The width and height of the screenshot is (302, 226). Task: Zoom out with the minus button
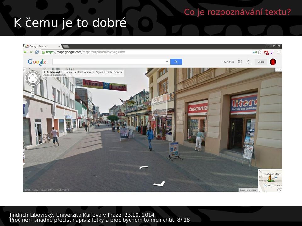33,94
